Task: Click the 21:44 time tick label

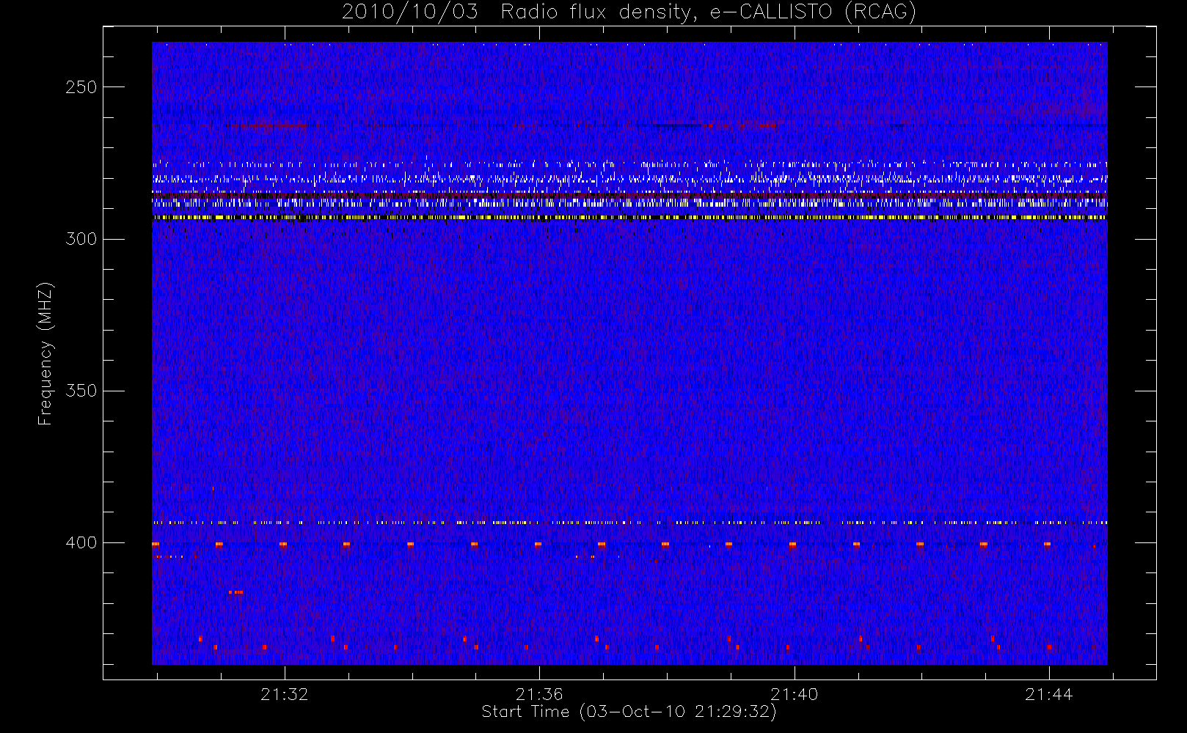Action: [x=1048, y=694]
